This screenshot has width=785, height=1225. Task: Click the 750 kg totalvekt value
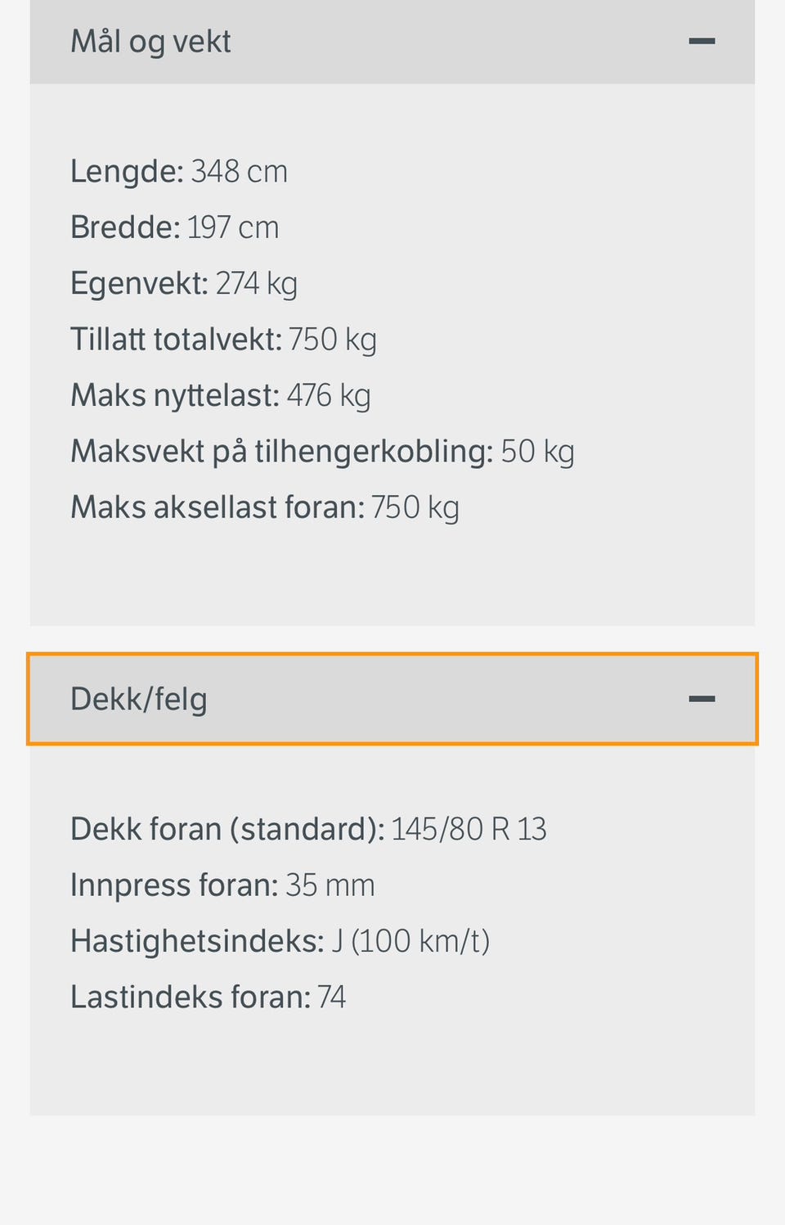tap(333, 340)
